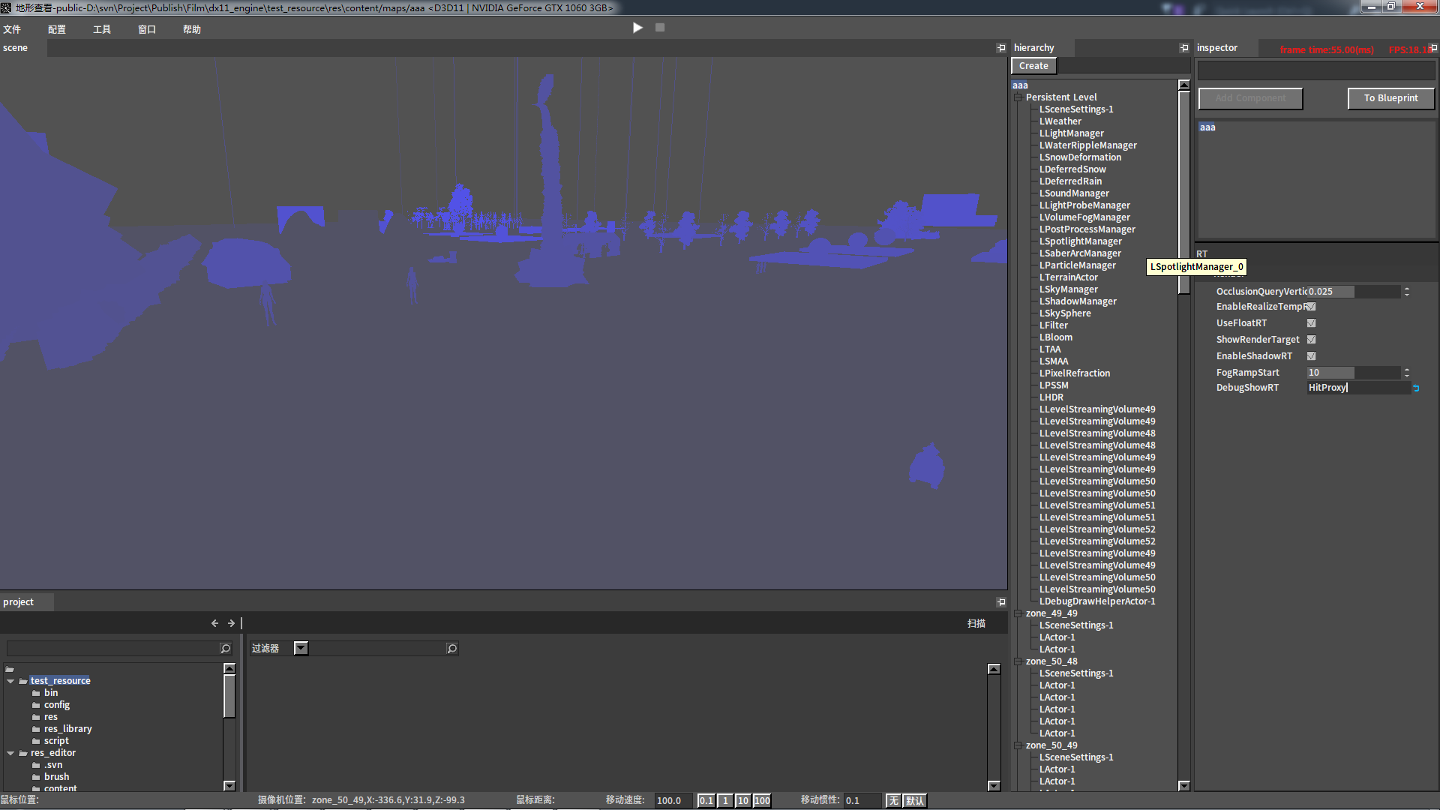This screenshot has width=1440, height=810.
Task: Toggle the EnableShadowRT checkbox
Action: [1311, 356]
